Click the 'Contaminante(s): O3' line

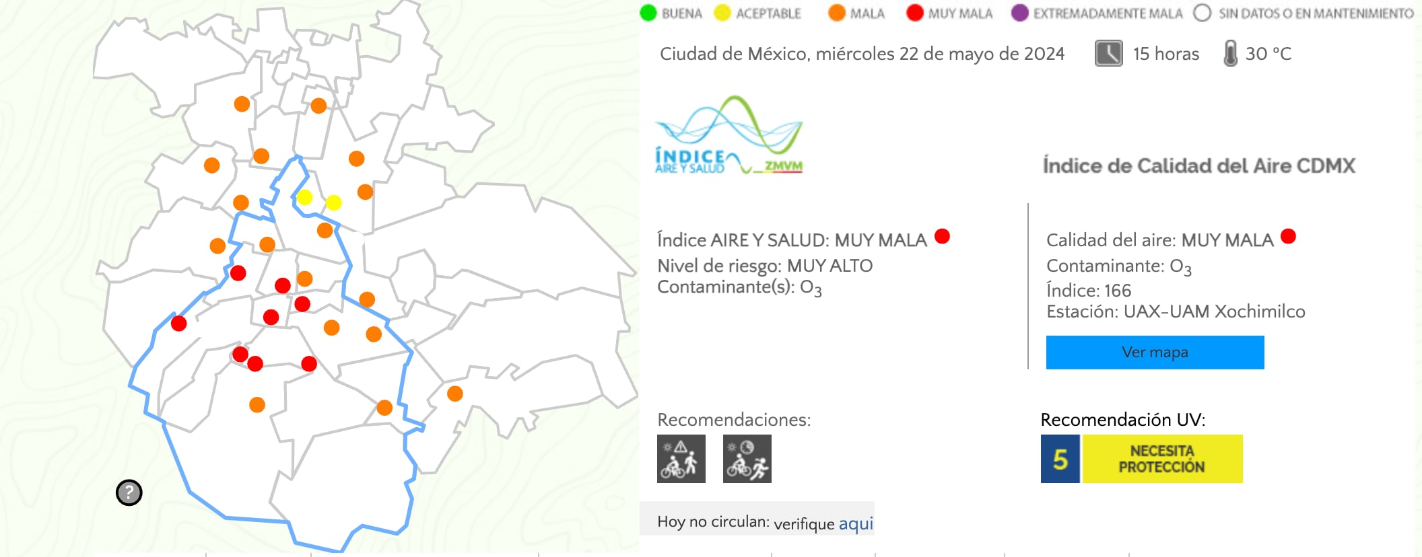point(739,288)
